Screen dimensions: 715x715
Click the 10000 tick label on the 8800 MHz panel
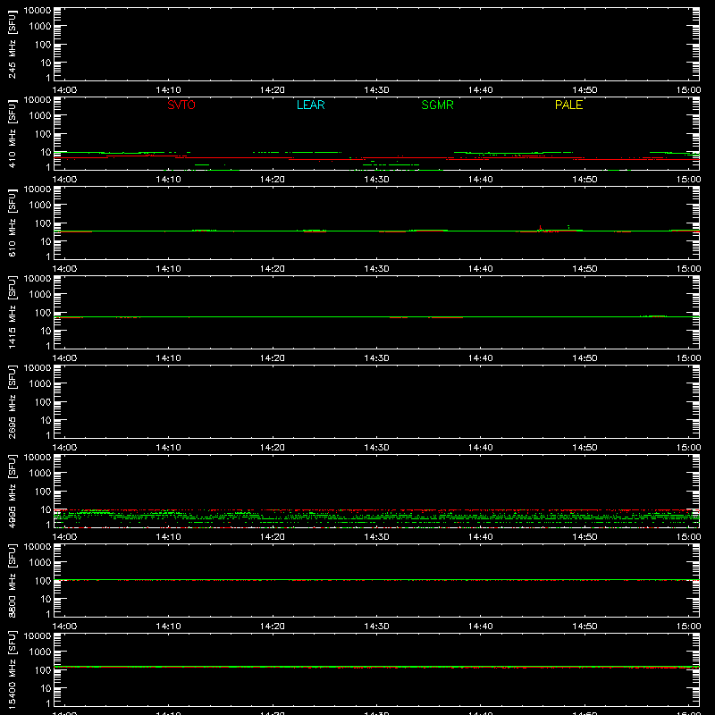38,547
